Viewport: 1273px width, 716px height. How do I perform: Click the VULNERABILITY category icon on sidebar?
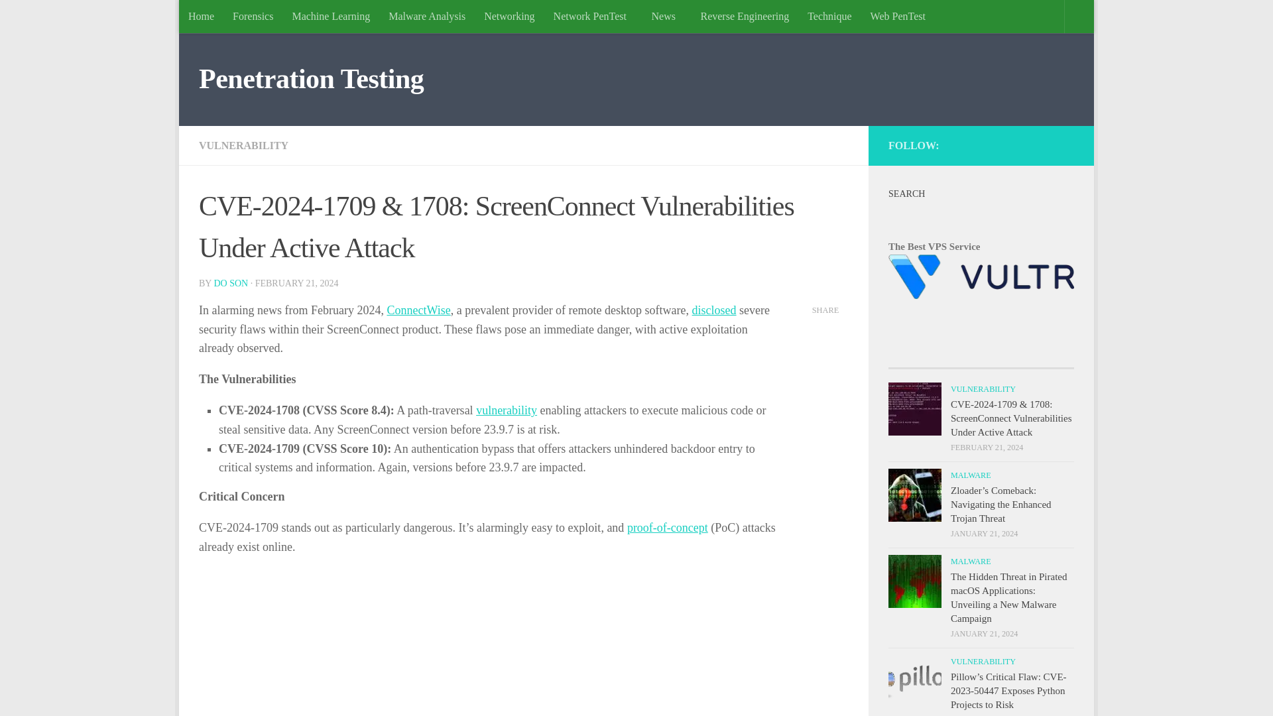point(983,388)
